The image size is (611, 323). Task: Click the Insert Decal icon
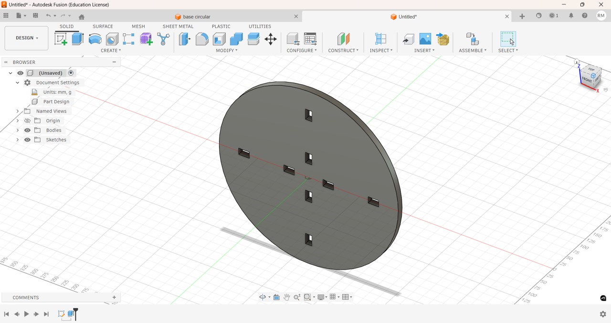(x=425, y=39)
